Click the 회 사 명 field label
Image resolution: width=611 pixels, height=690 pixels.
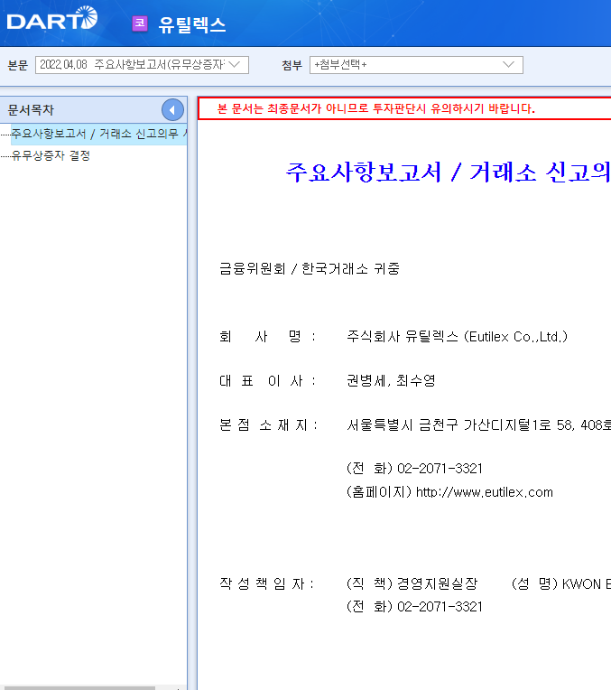pos(267,337)
